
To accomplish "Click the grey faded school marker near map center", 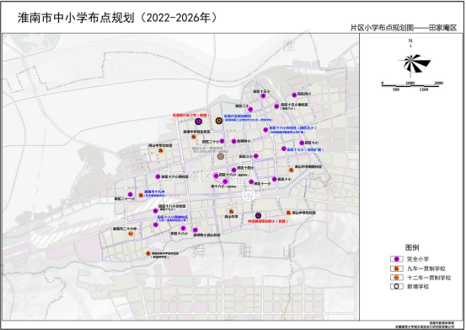I will 220,156.
